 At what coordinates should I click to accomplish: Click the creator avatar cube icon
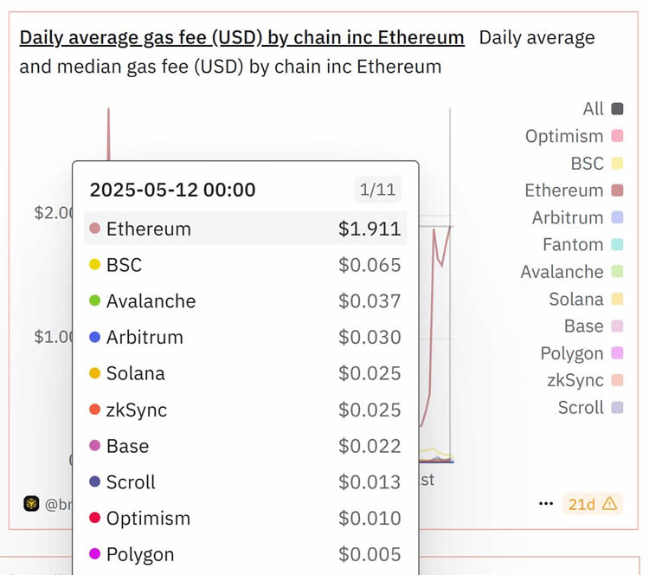[x=31, y=503]
